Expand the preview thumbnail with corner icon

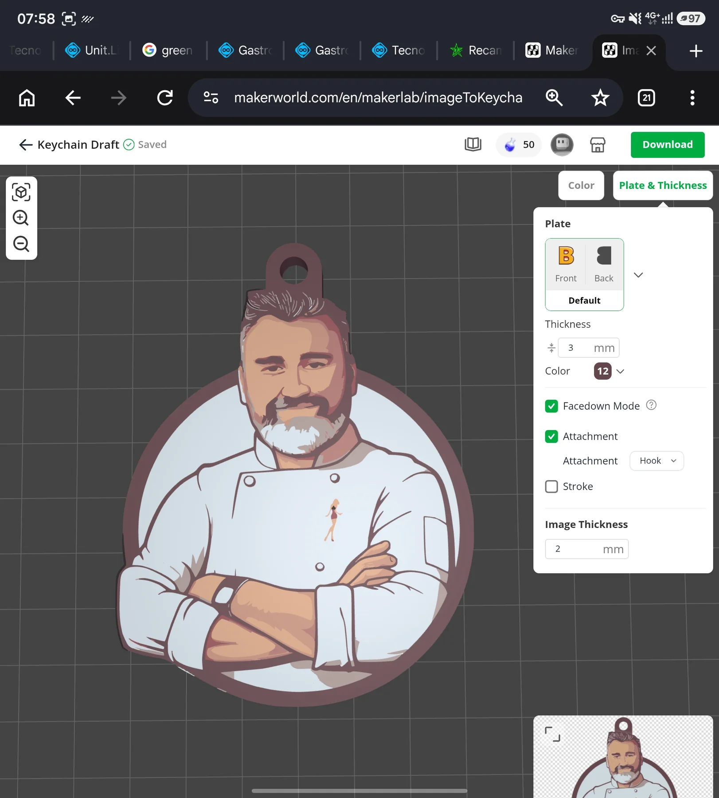pyautogui.click(x=552, y=734)
